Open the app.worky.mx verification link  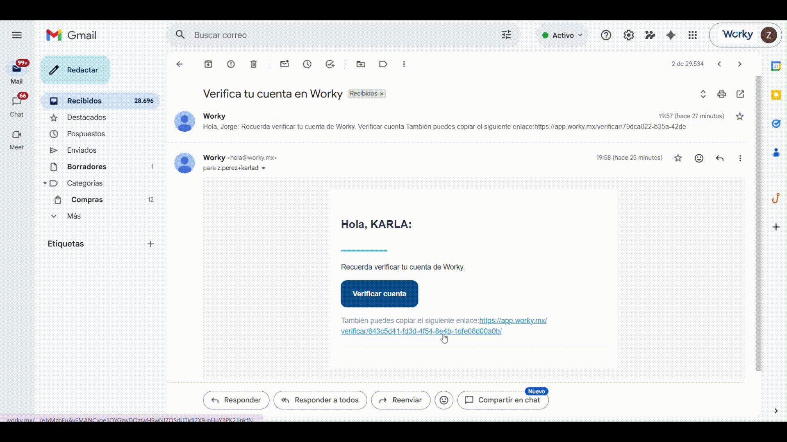pos(444,326)
